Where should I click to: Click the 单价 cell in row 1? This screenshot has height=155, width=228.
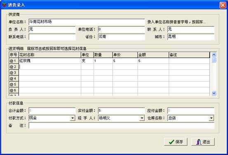tap(125, 61)
